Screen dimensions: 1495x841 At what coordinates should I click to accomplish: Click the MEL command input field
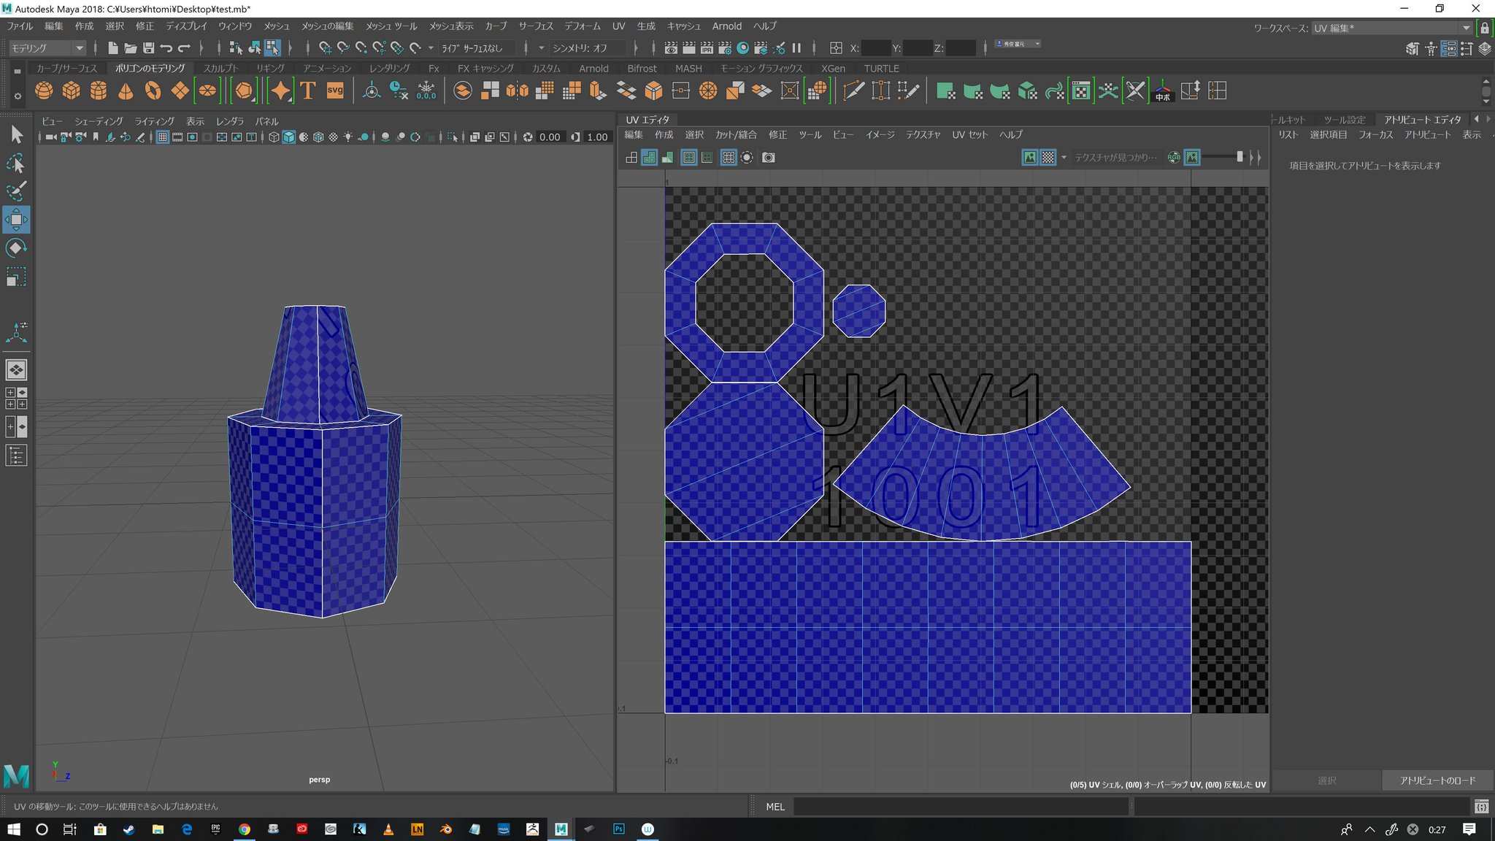(960, 807)
